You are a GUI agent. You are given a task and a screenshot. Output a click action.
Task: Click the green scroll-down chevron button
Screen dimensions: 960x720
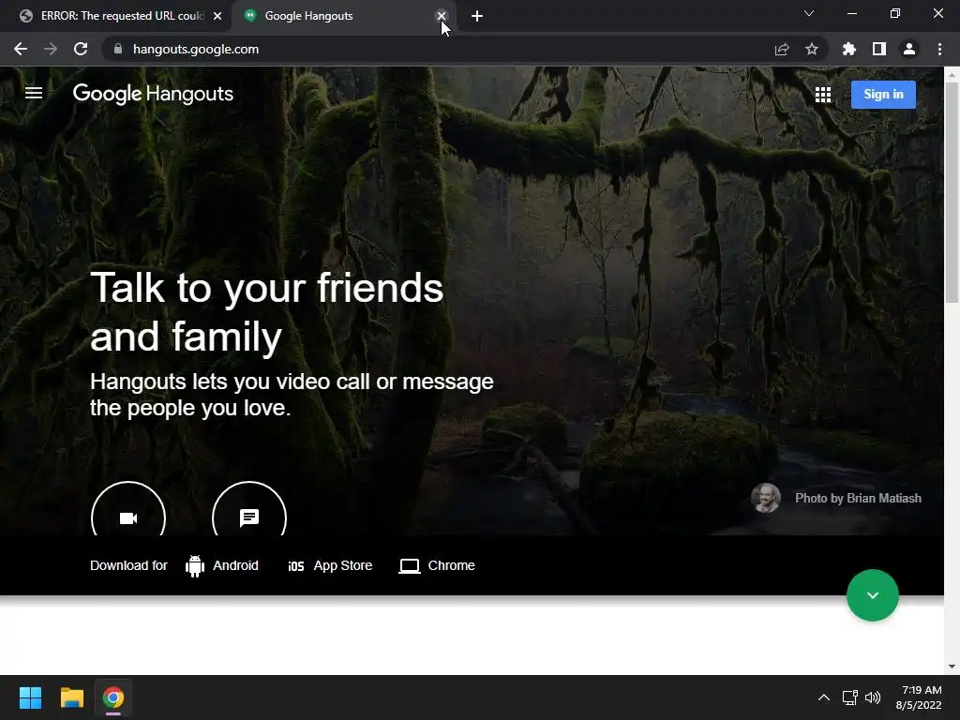point(873,595)
